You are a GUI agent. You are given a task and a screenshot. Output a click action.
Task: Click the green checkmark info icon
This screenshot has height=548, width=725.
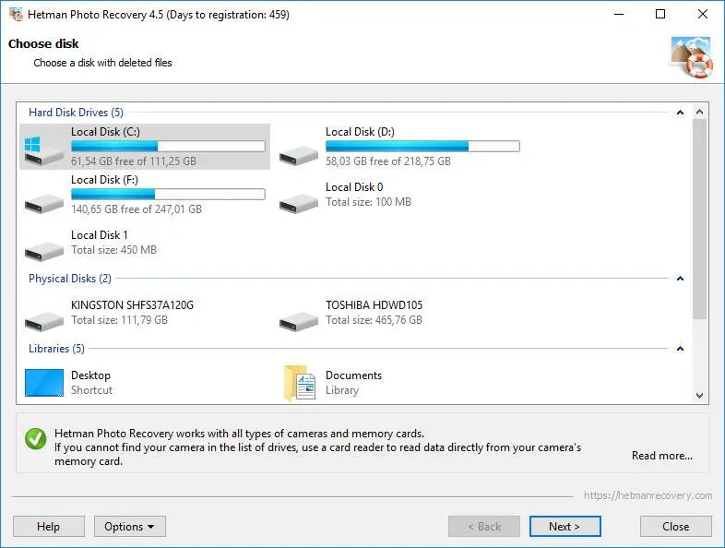[x=36, y=438]
